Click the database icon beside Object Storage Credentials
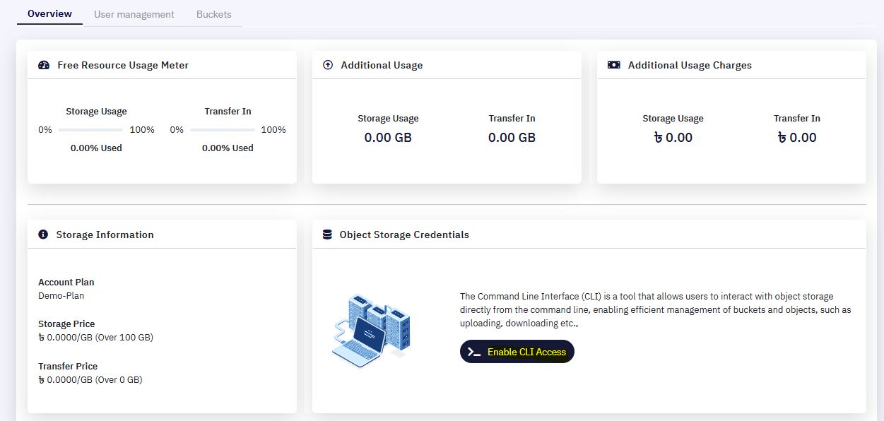 coord(327,235)
